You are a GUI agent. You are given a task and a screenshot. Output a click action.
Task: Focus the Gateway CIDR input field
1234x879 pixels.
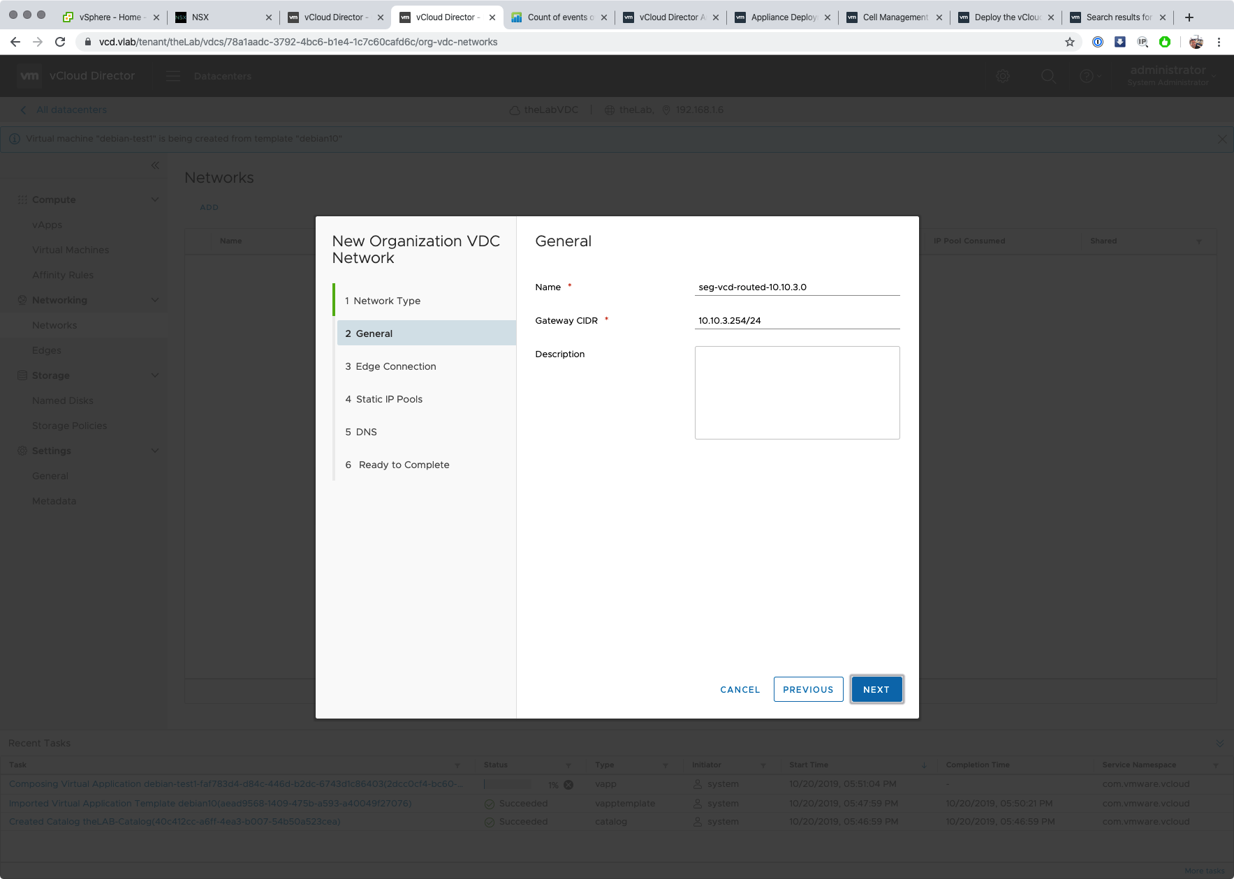797,321
